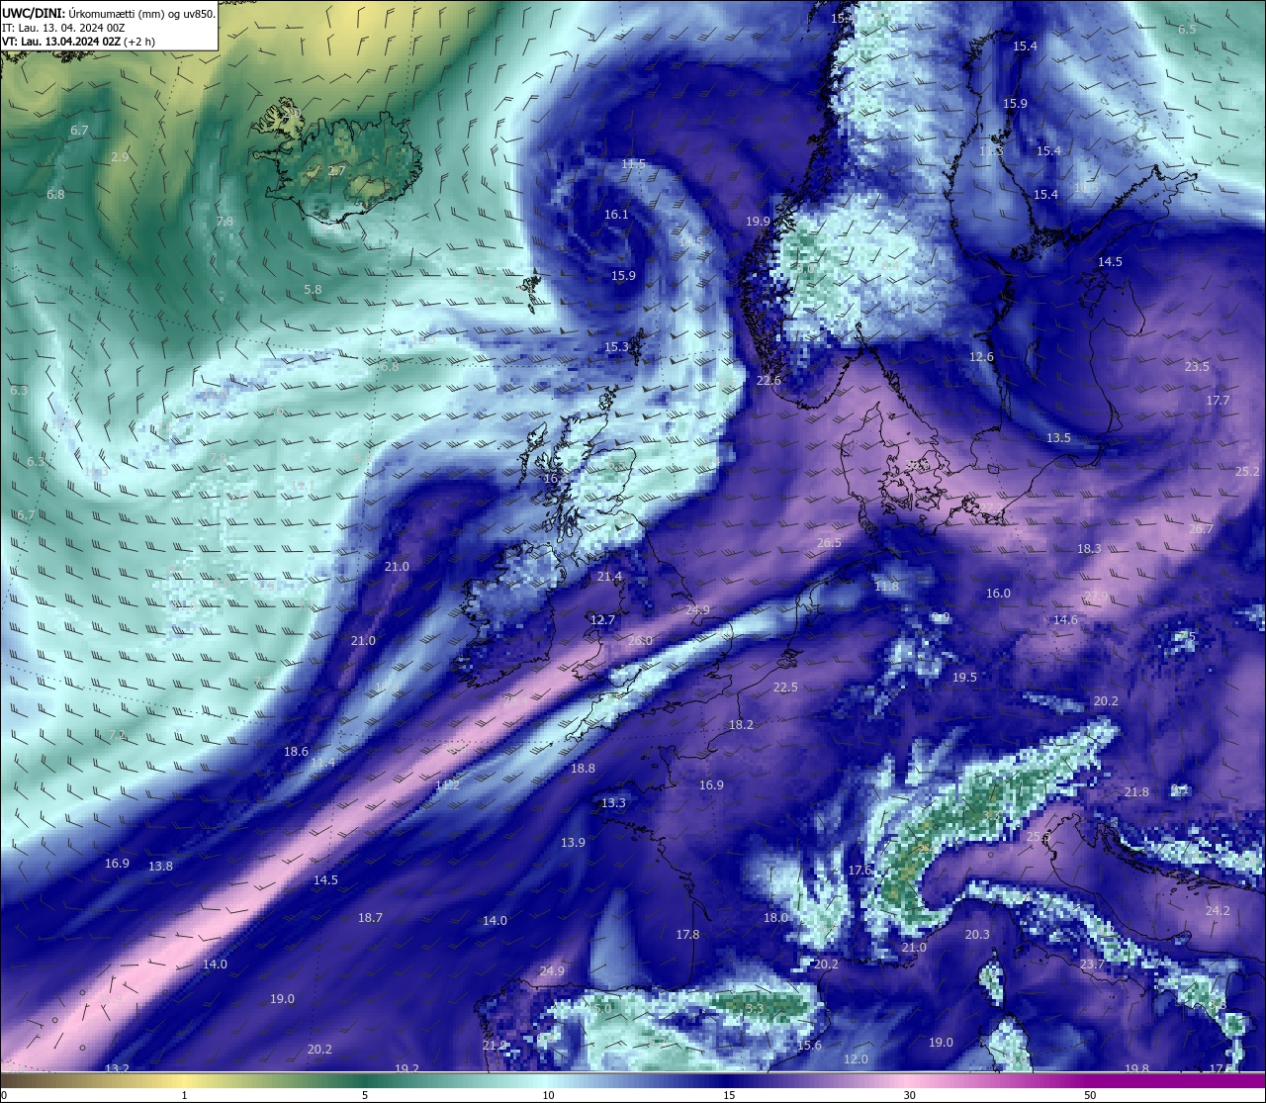1266x1103 pixels.
Task: Click the colour bar tick labelled 10
Action: tap(547, 1095)
